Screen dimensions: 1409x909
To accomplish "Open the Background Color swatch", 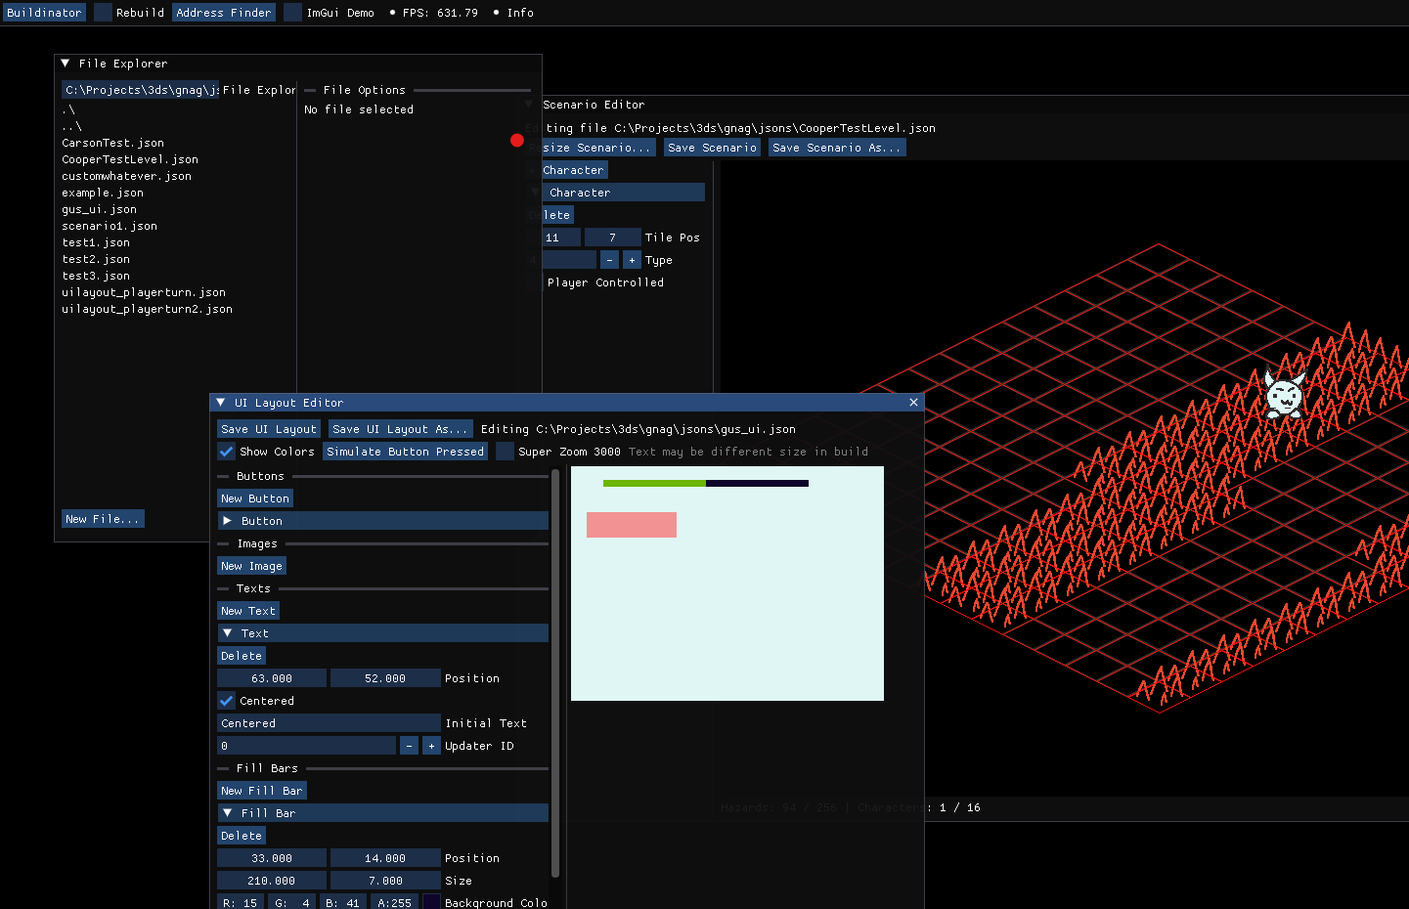I will (431, 902).
